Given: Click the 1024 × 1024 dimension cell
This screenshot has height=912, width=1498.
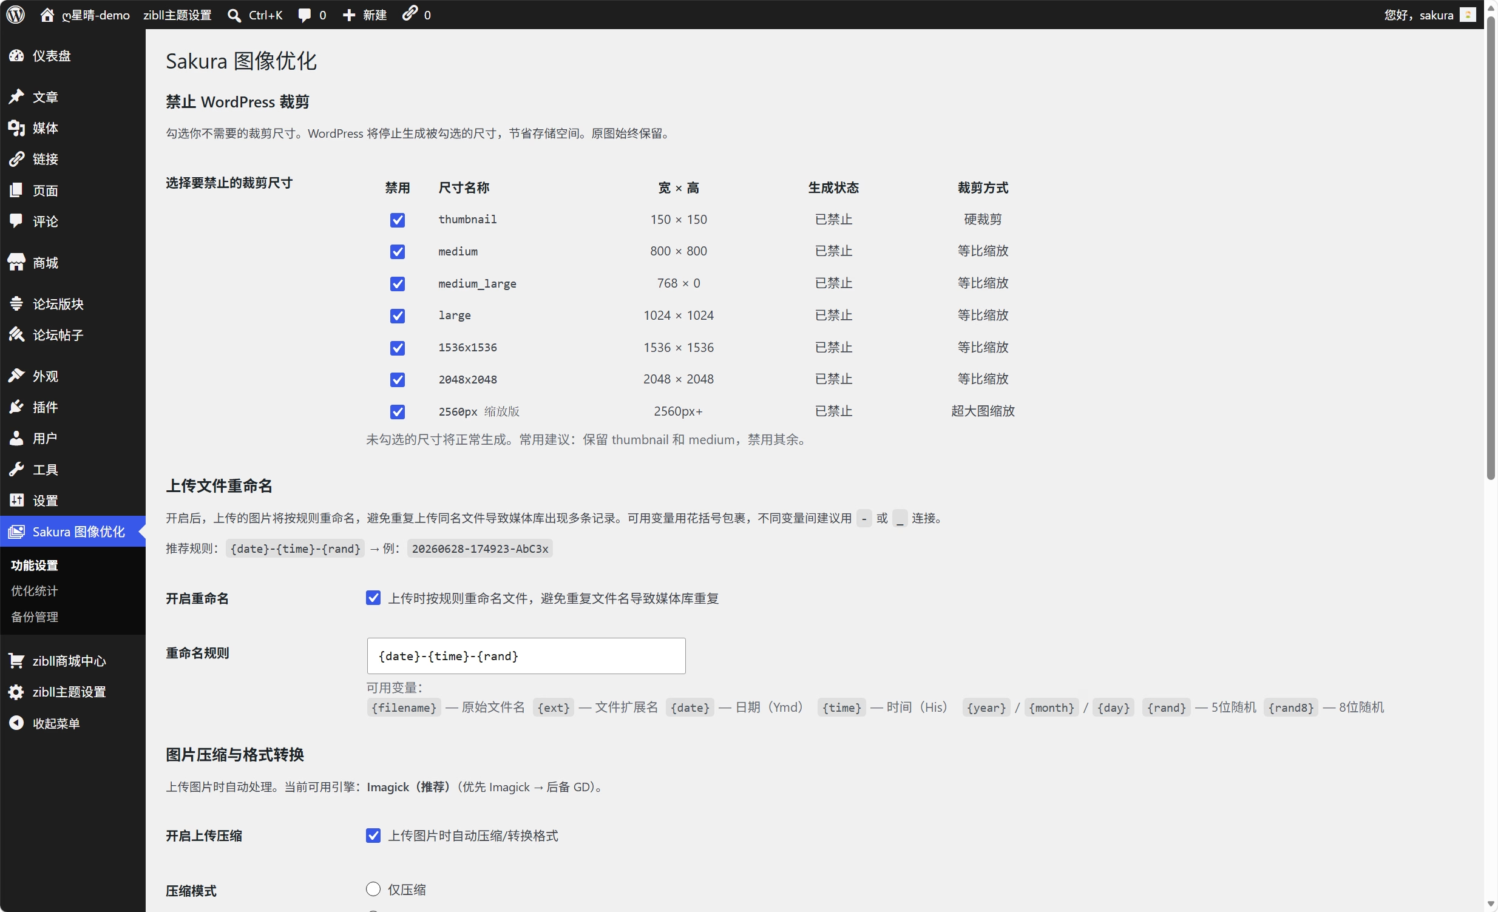Looking at the screenshot, I should tap(679, 316).
